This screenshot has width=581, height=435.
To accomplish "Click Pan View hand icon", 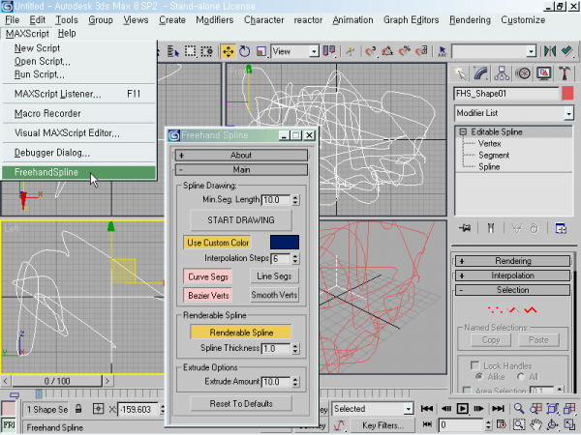I will click(535, 425).
